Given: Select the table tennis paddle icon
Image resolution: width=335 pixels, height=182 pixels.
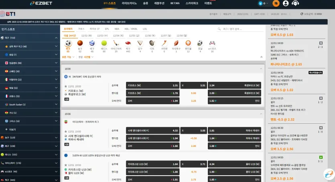Looking at the screenshot, I should [x=128, y=43].
